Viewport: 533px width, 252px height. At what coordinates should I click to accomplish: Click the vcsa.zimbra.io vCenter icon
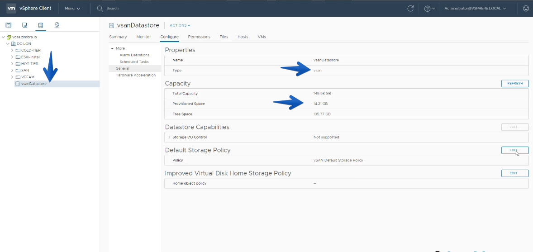pos(9,37)
